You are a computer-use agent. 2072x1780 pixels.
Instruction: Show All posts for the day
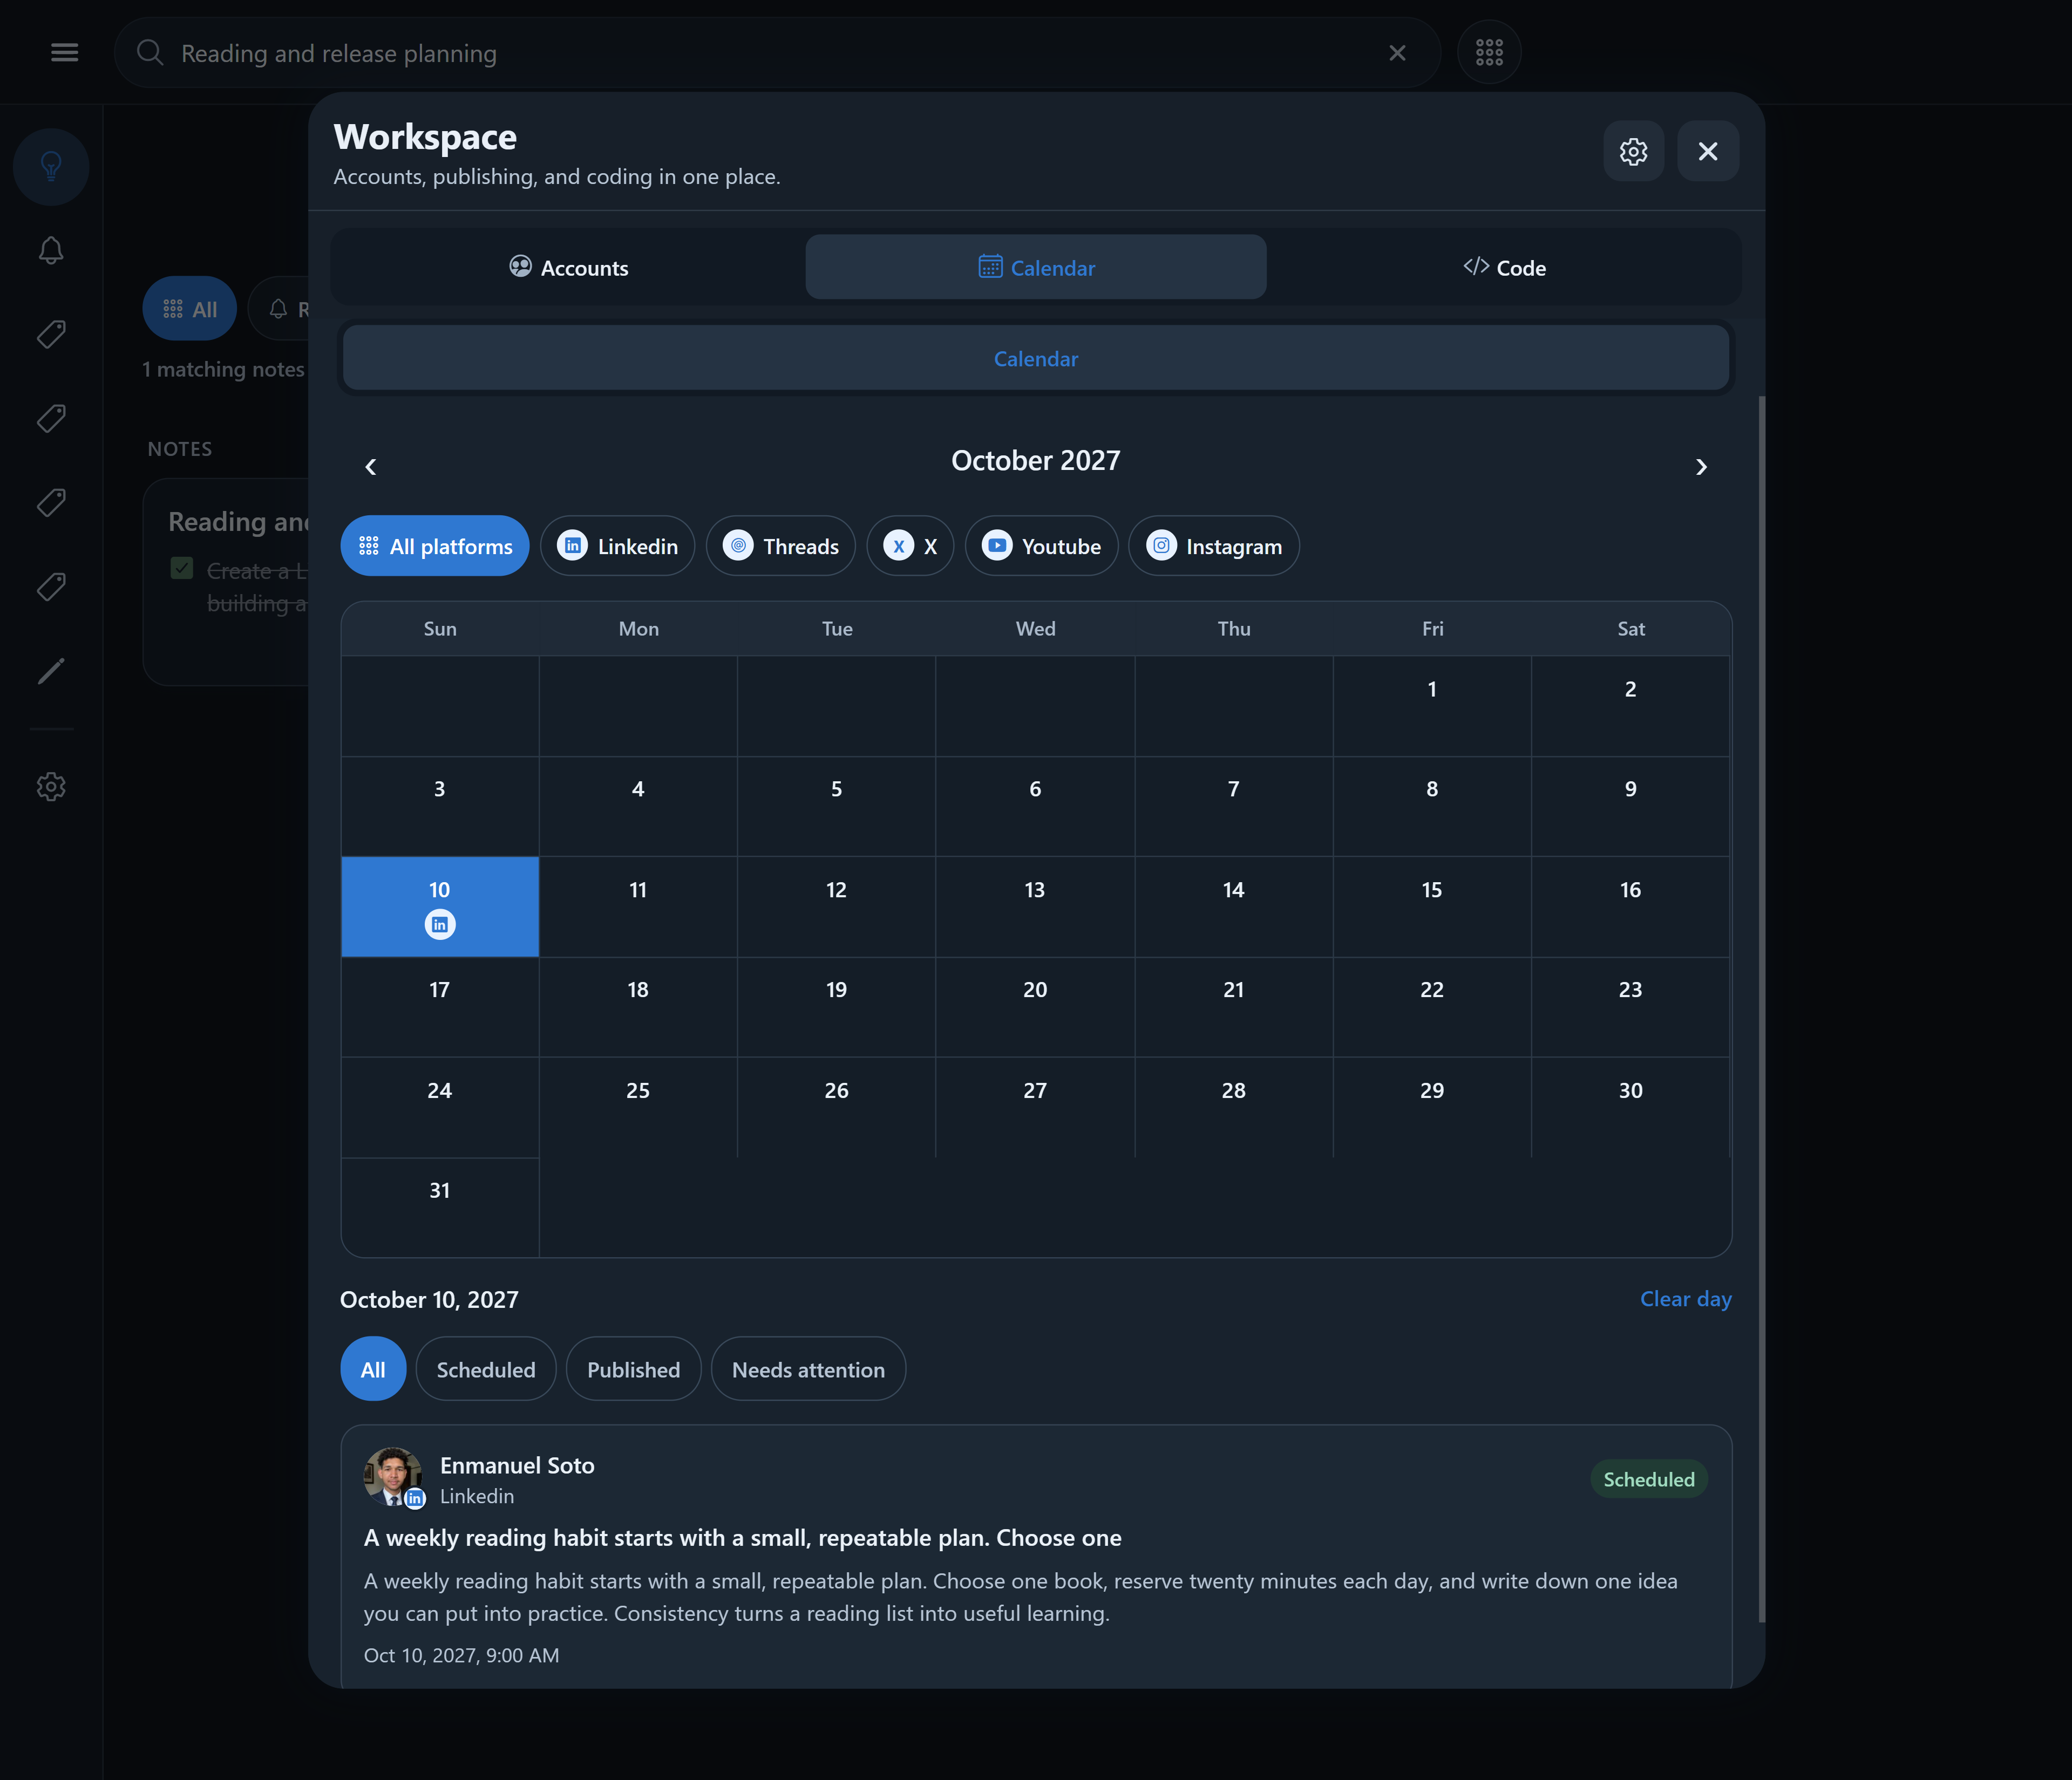pyautogui.click(x=373, y=1369)
